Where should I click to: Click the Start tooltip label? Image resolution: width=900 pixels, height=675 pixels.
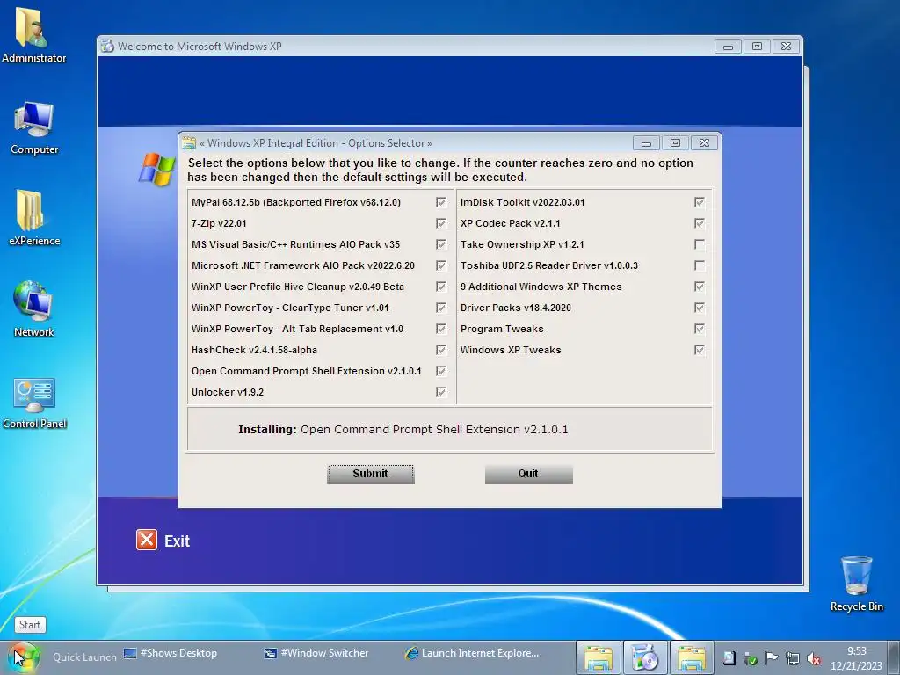click(x=30, y=625)
